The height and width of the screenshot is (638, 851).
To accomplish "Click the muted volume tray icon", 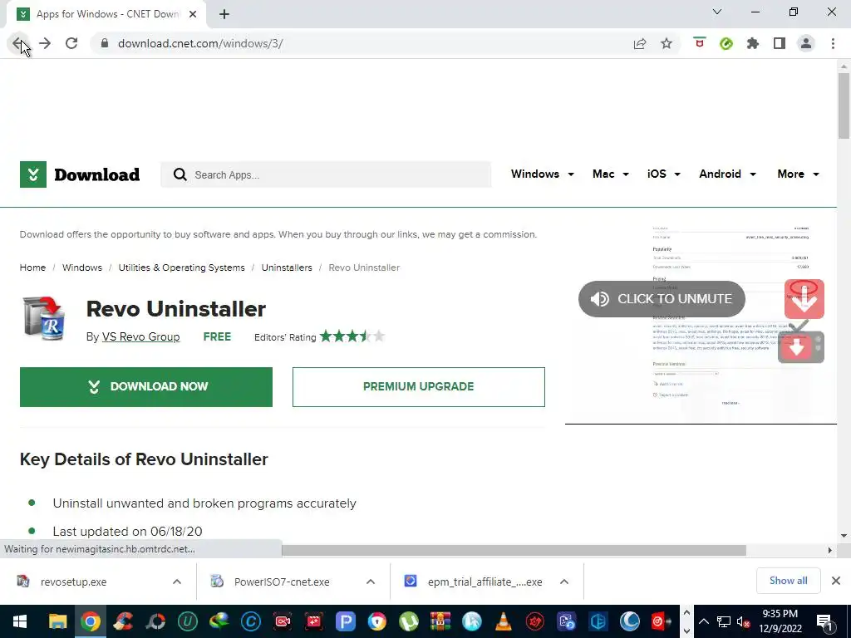I will 744,621.
